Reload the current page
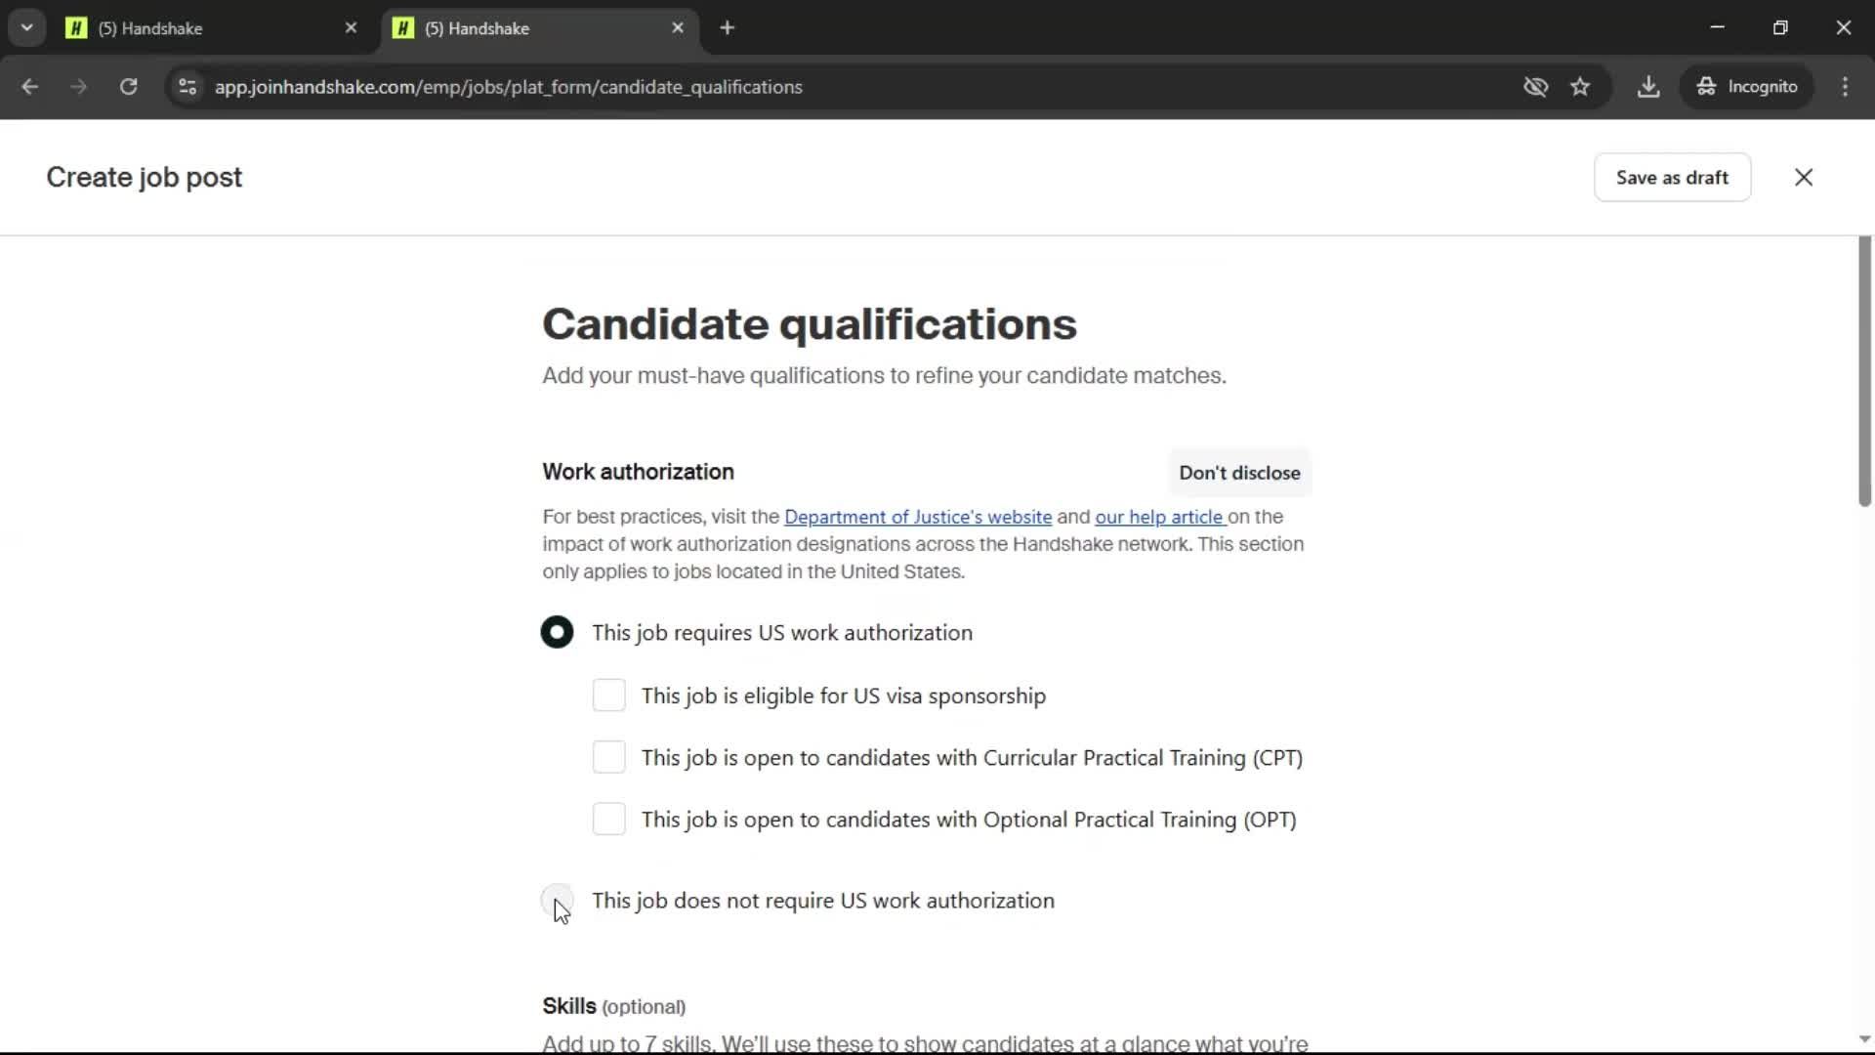The height and width of the screenshot is (1055, 1875). click(128, 86)
